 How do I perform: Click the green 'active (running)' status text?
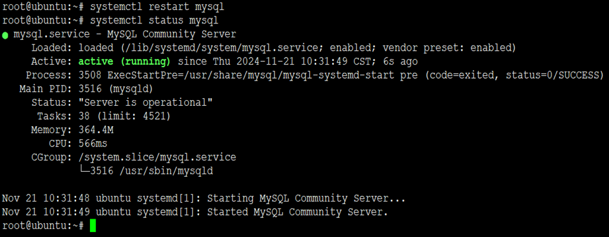[x=124, y=61]
